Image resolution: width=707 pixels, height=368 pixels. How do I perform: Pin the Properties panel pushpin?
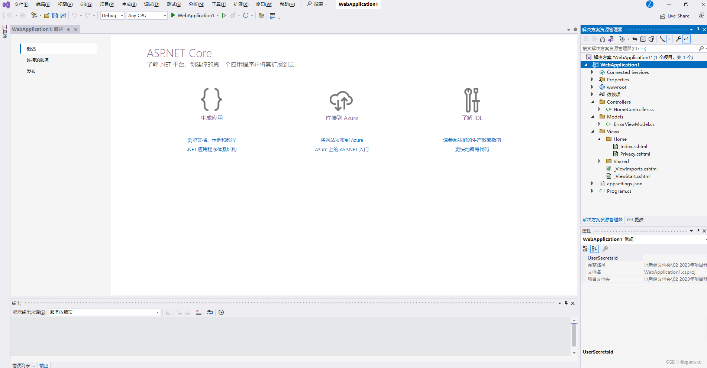tap(698, 231)
